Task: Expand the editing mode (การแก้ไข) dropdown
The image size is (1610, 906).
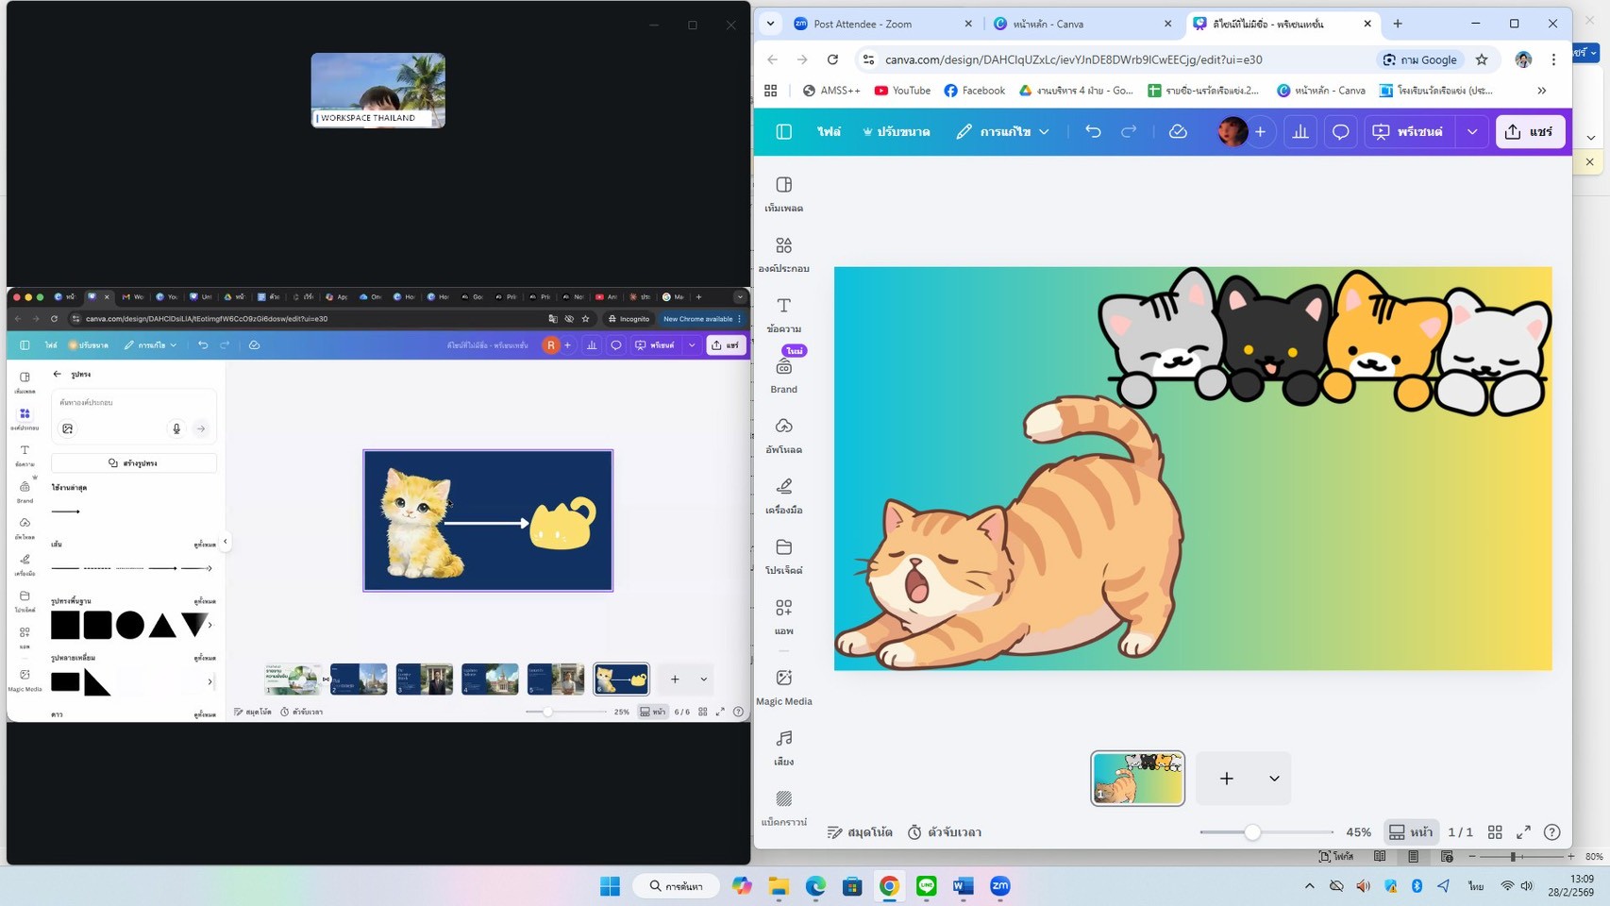Action: point(1002,132)
